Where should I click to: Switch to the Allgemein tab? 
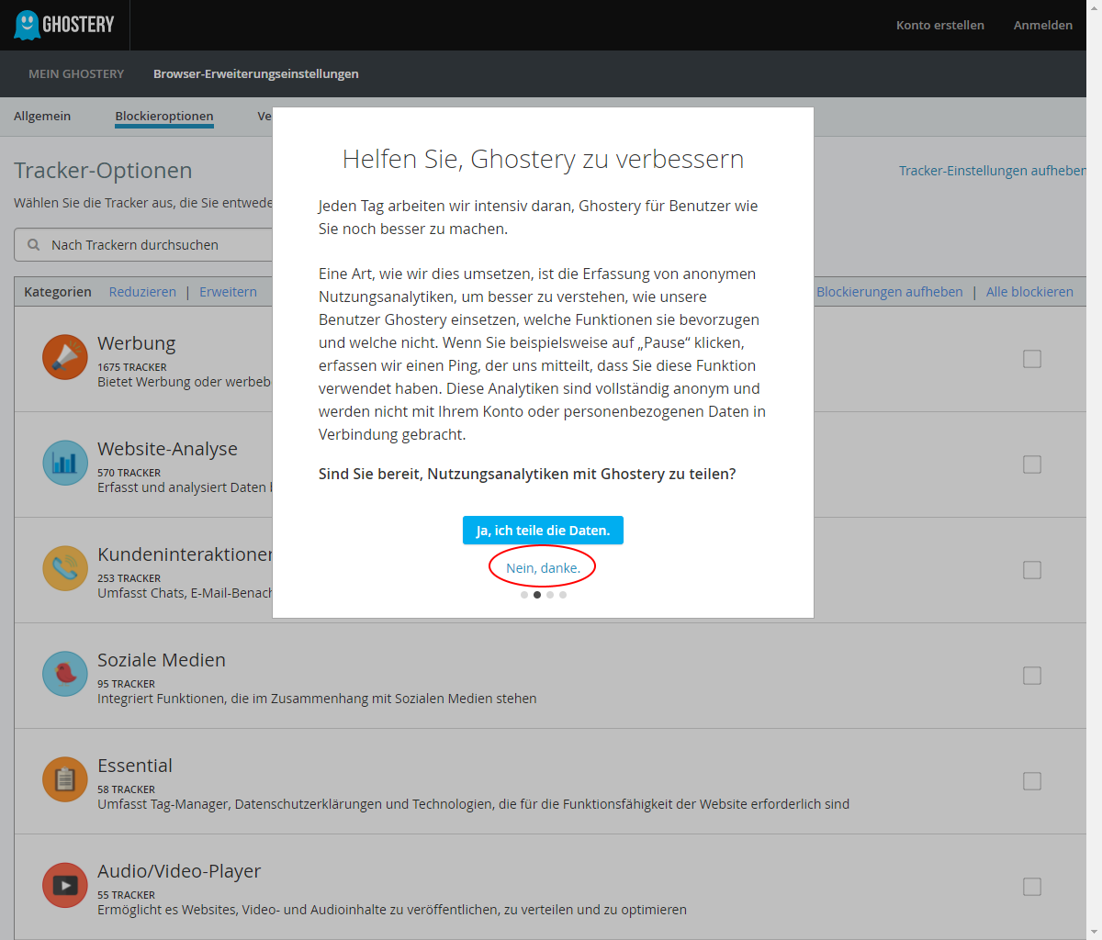coord(42,116)
